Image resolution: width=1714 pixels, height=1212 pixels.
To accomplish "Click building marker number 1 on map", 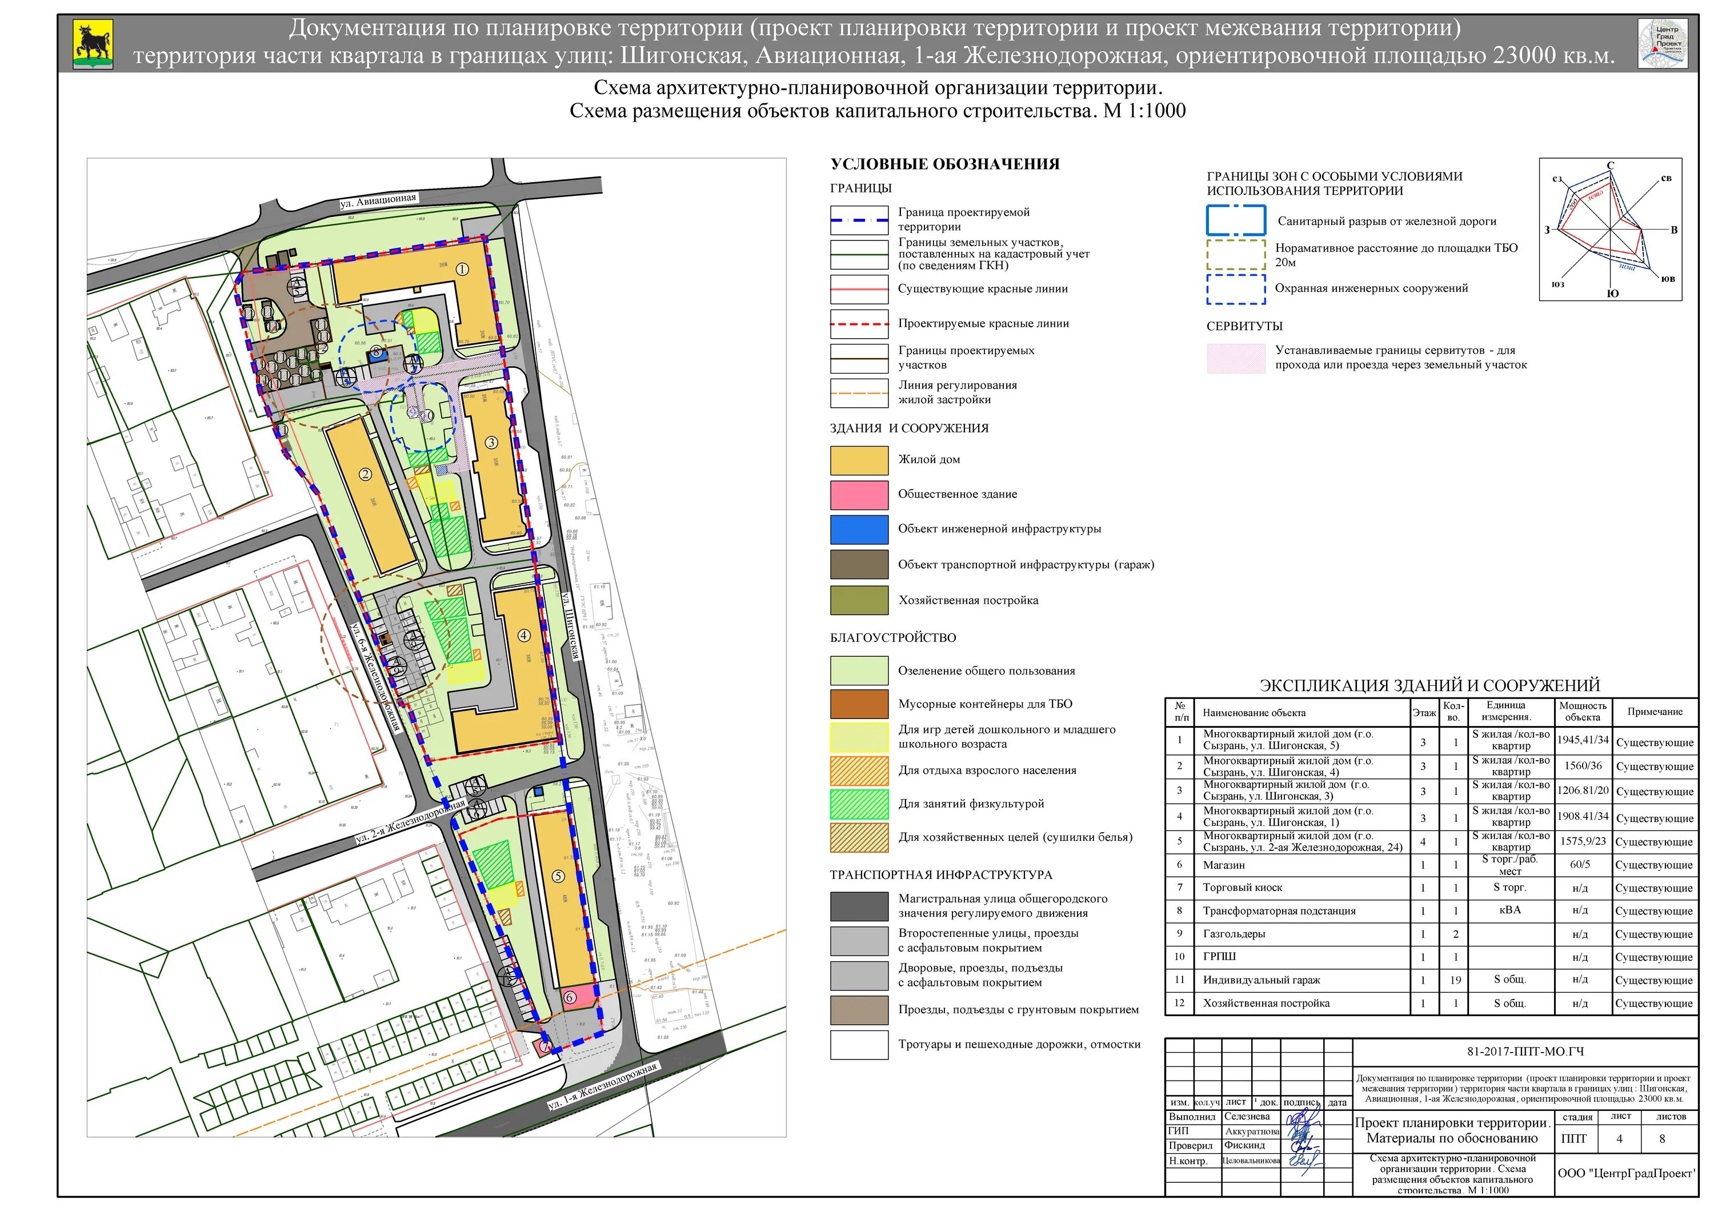I will point(462,268).
